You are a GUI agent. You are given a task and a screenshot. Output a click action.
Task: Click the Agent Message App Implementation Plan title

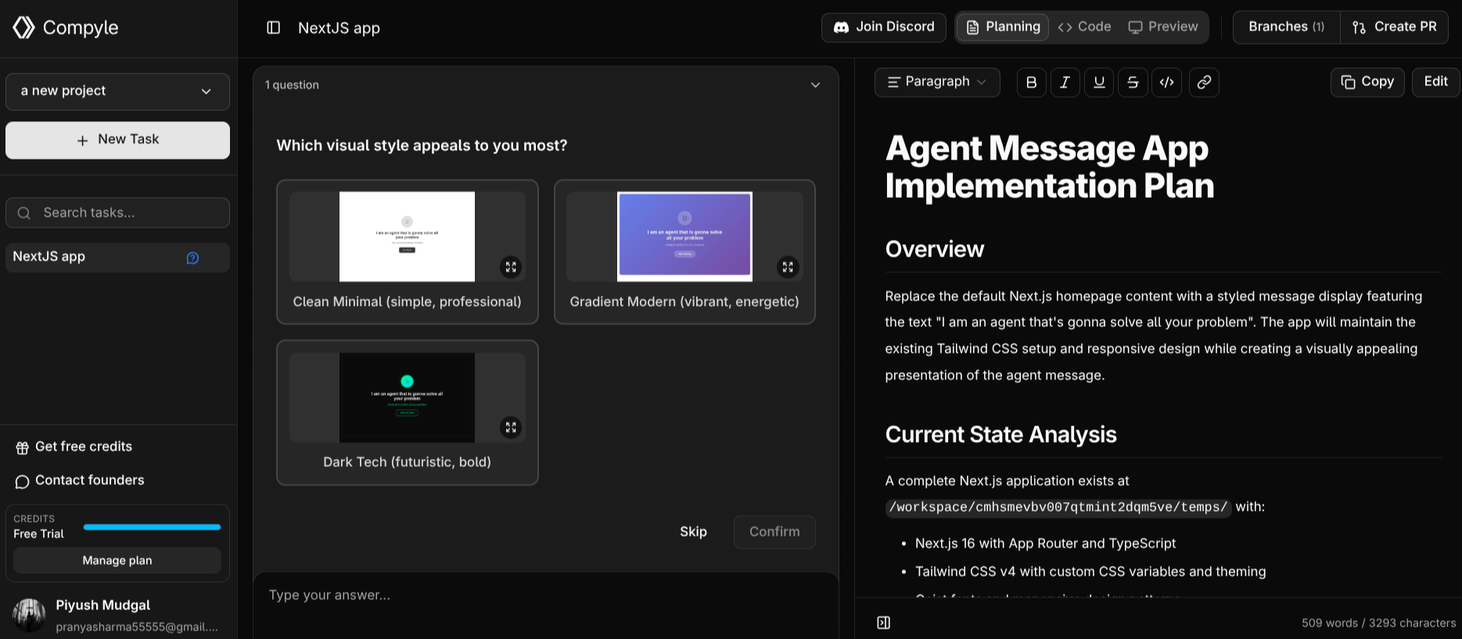(1049, 167)
